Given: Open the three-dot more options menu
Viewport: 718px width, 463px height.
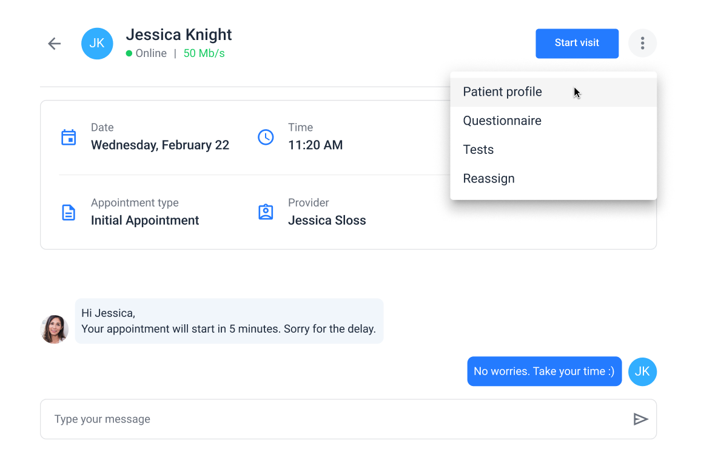Looking at the screenshot, I should [642, 43].
